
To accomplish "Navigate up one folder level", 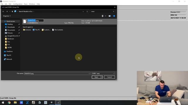I will pos(12,12).
